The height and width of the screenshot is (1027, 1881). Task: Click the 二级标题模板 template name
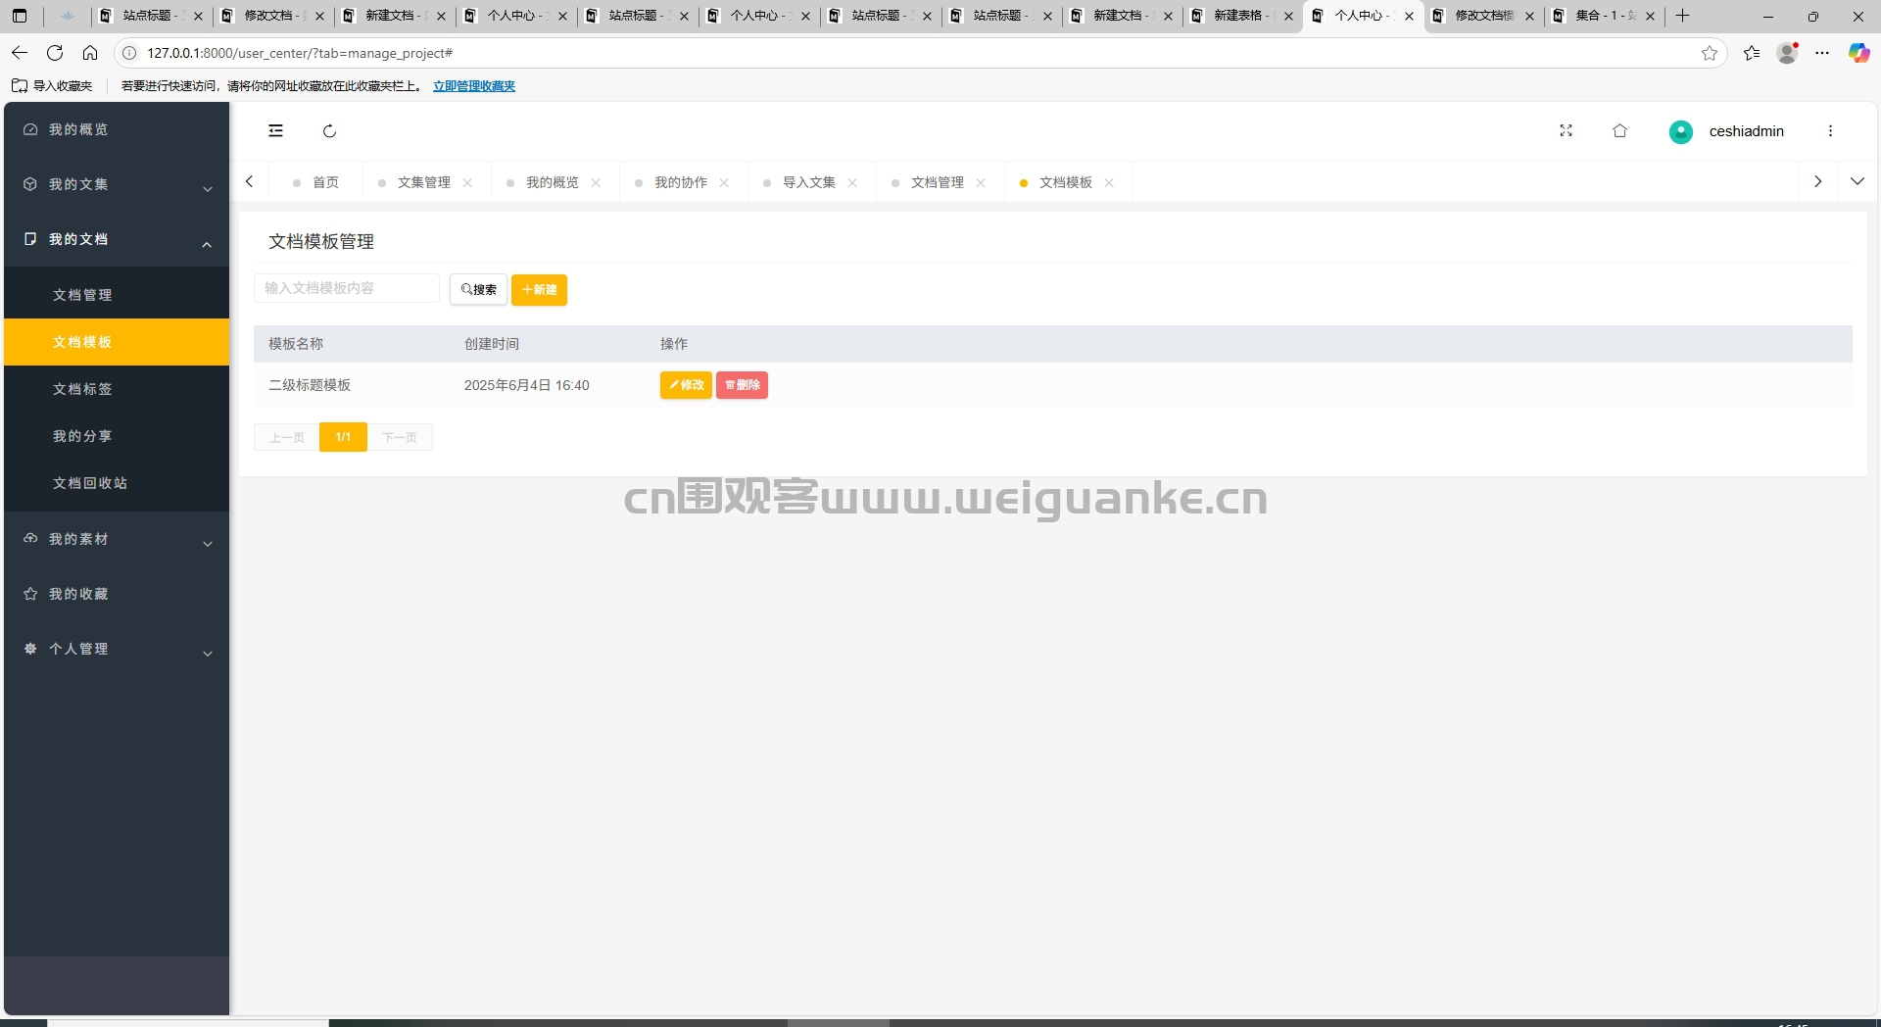pos(310,385)
